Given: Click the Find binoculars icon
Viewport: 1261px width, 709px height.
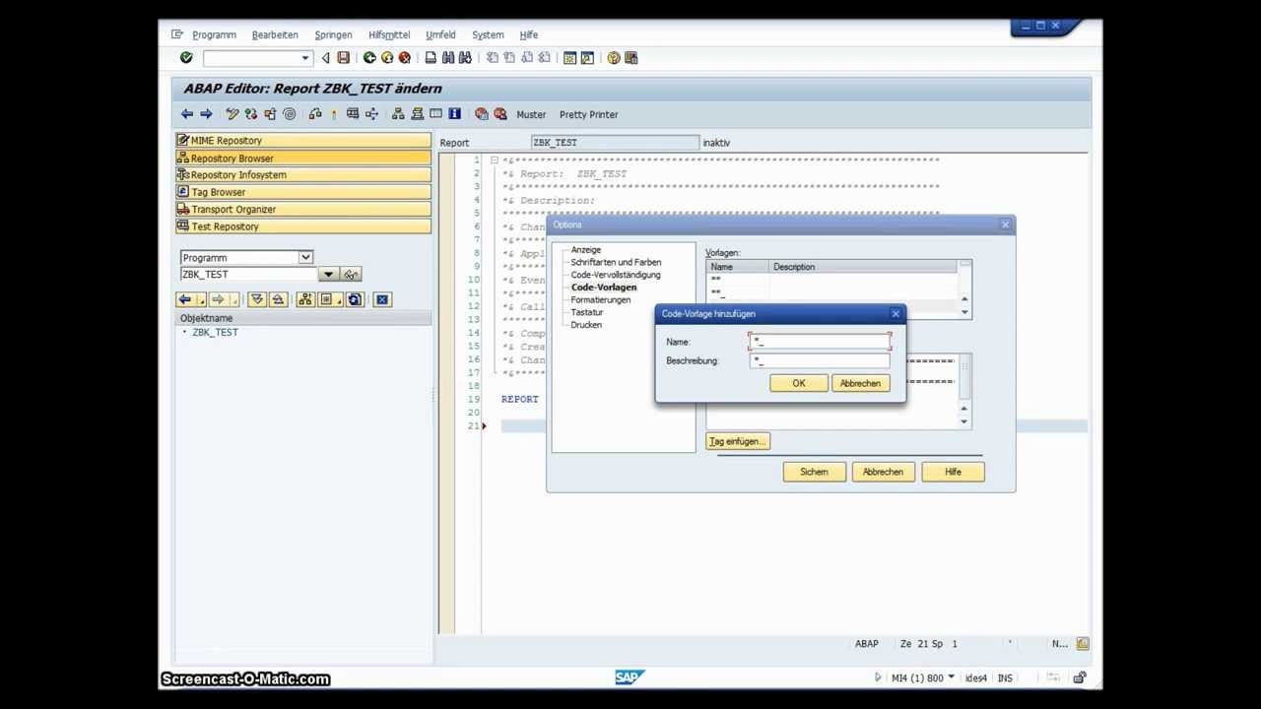Looking at the screenshot, I should pyautogui.click(x=448, y=58).
